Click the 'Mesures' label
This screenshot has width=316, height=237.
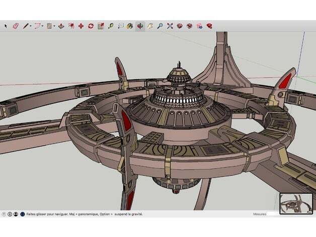[260, 214]
